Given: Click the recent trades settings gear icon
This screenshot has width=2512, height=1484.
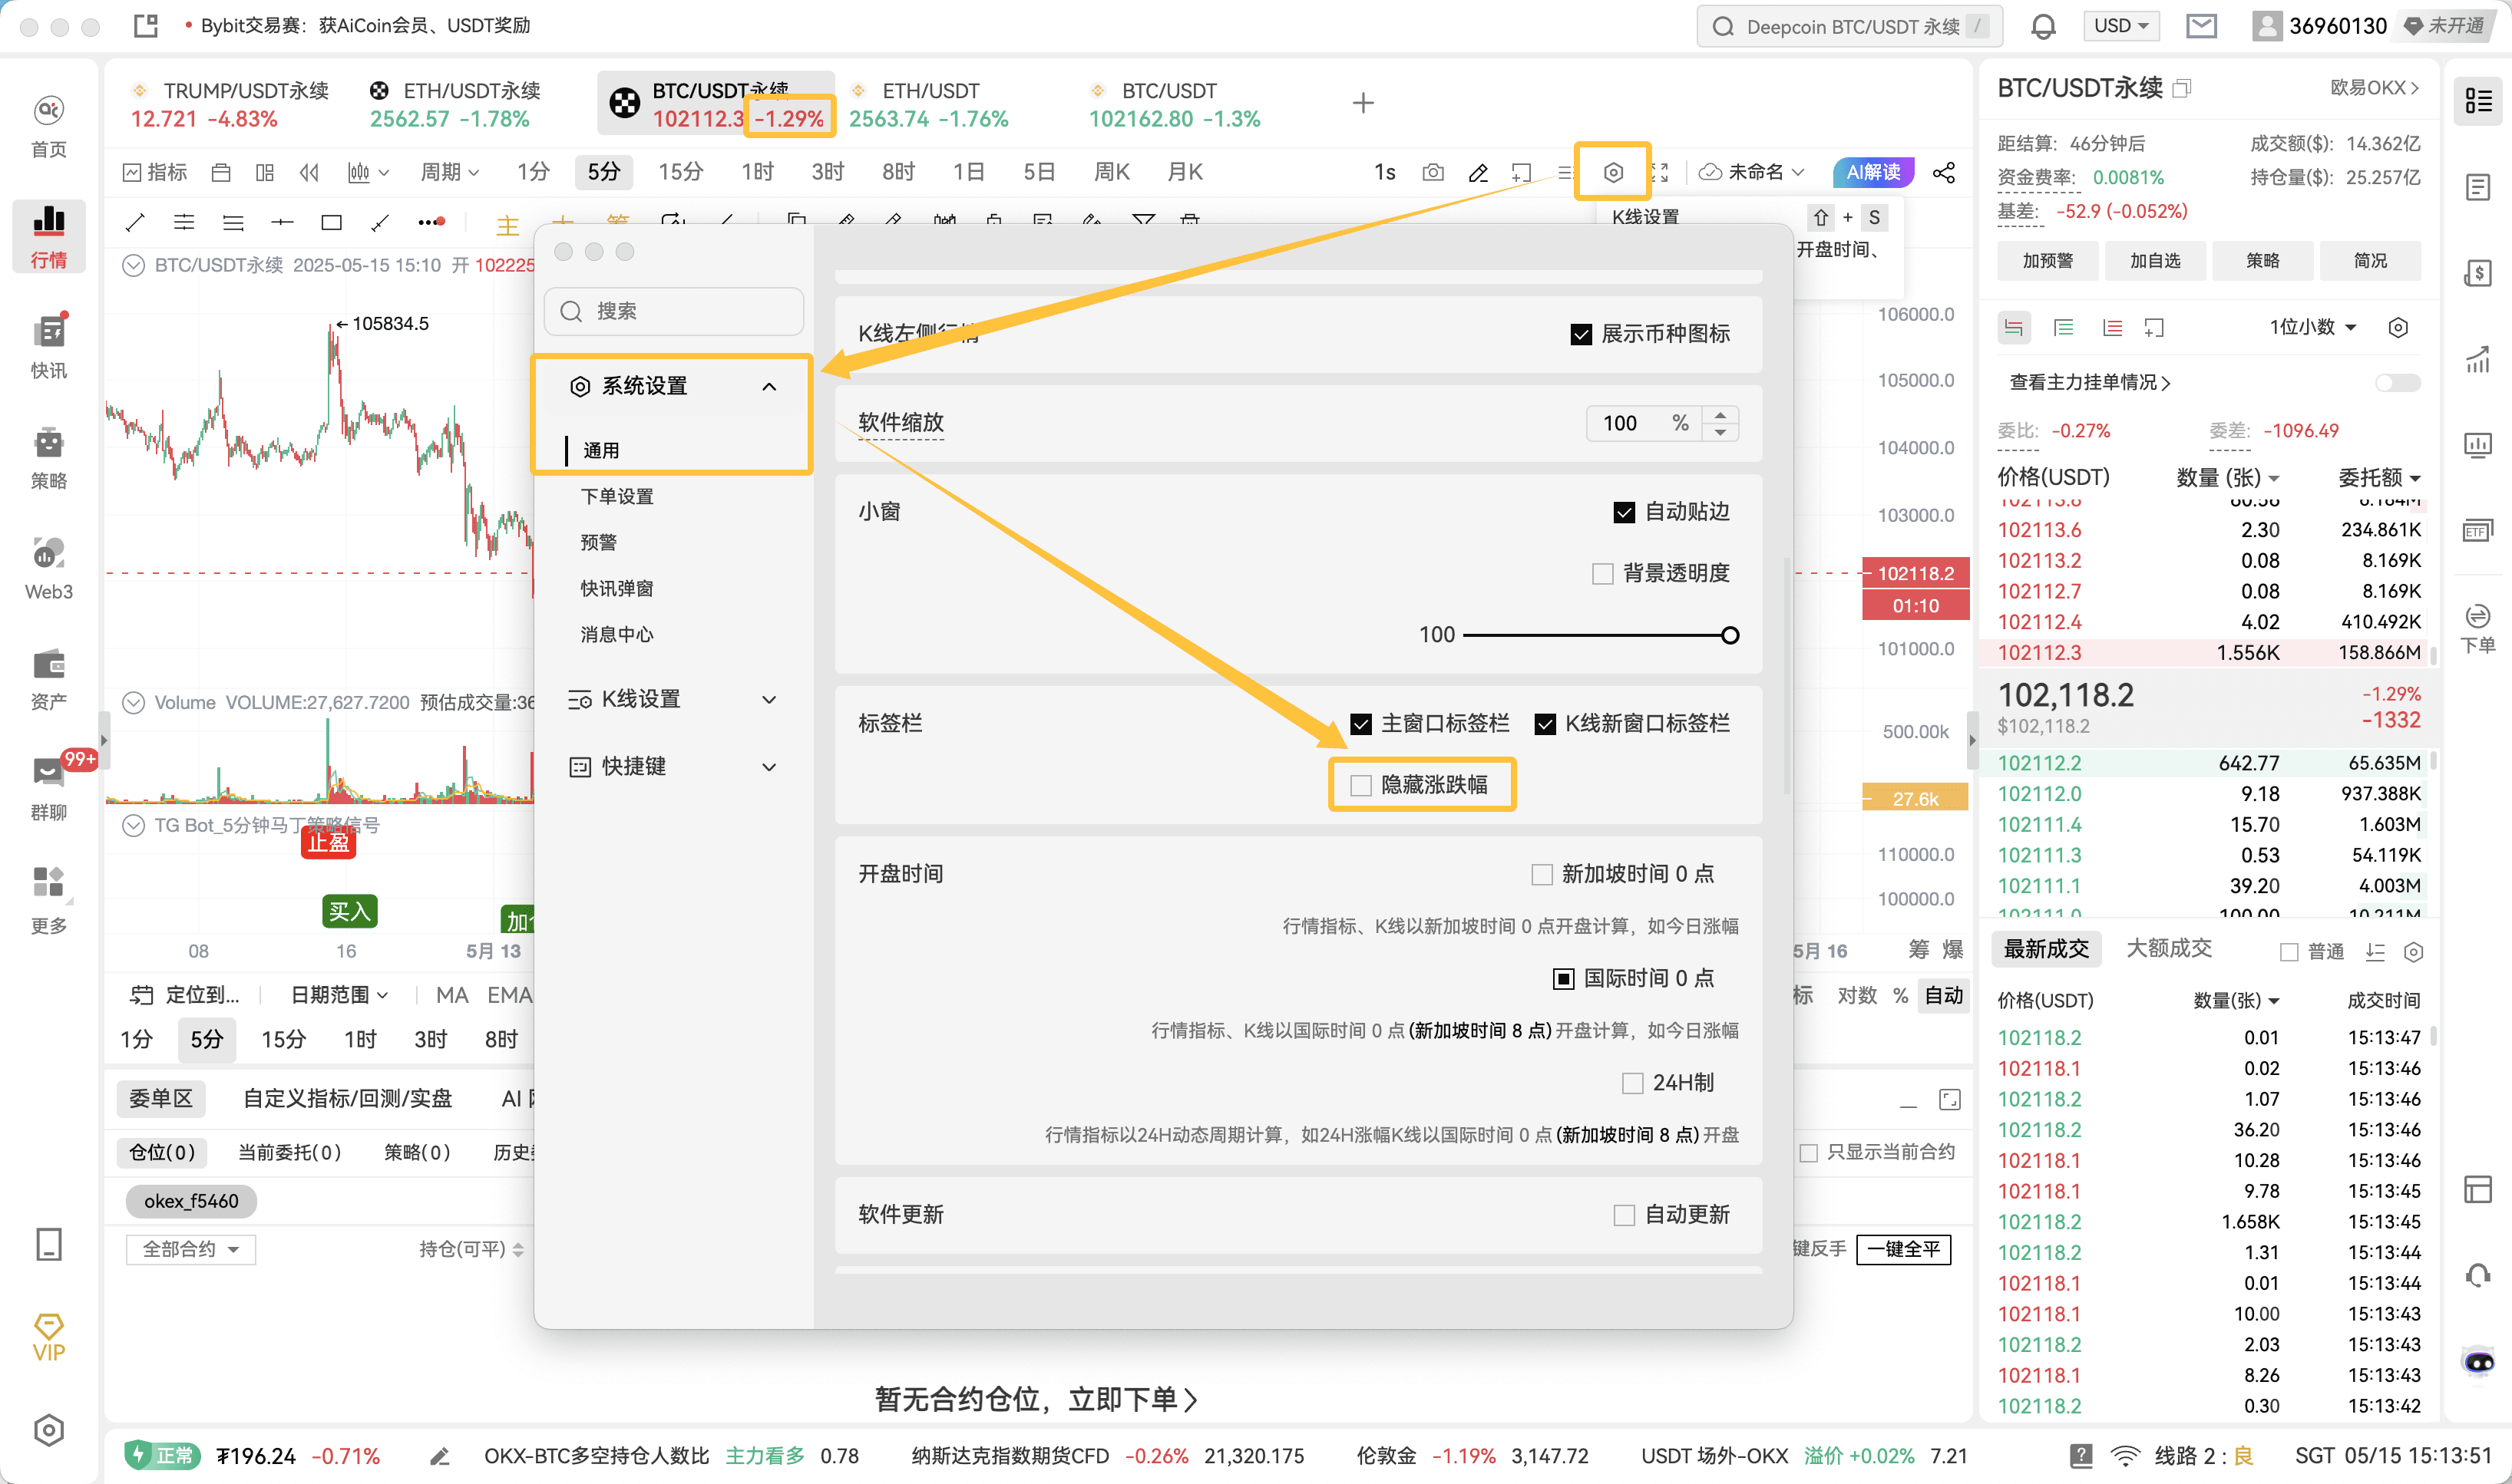Looking at the screenshot, I should 2413,951.
